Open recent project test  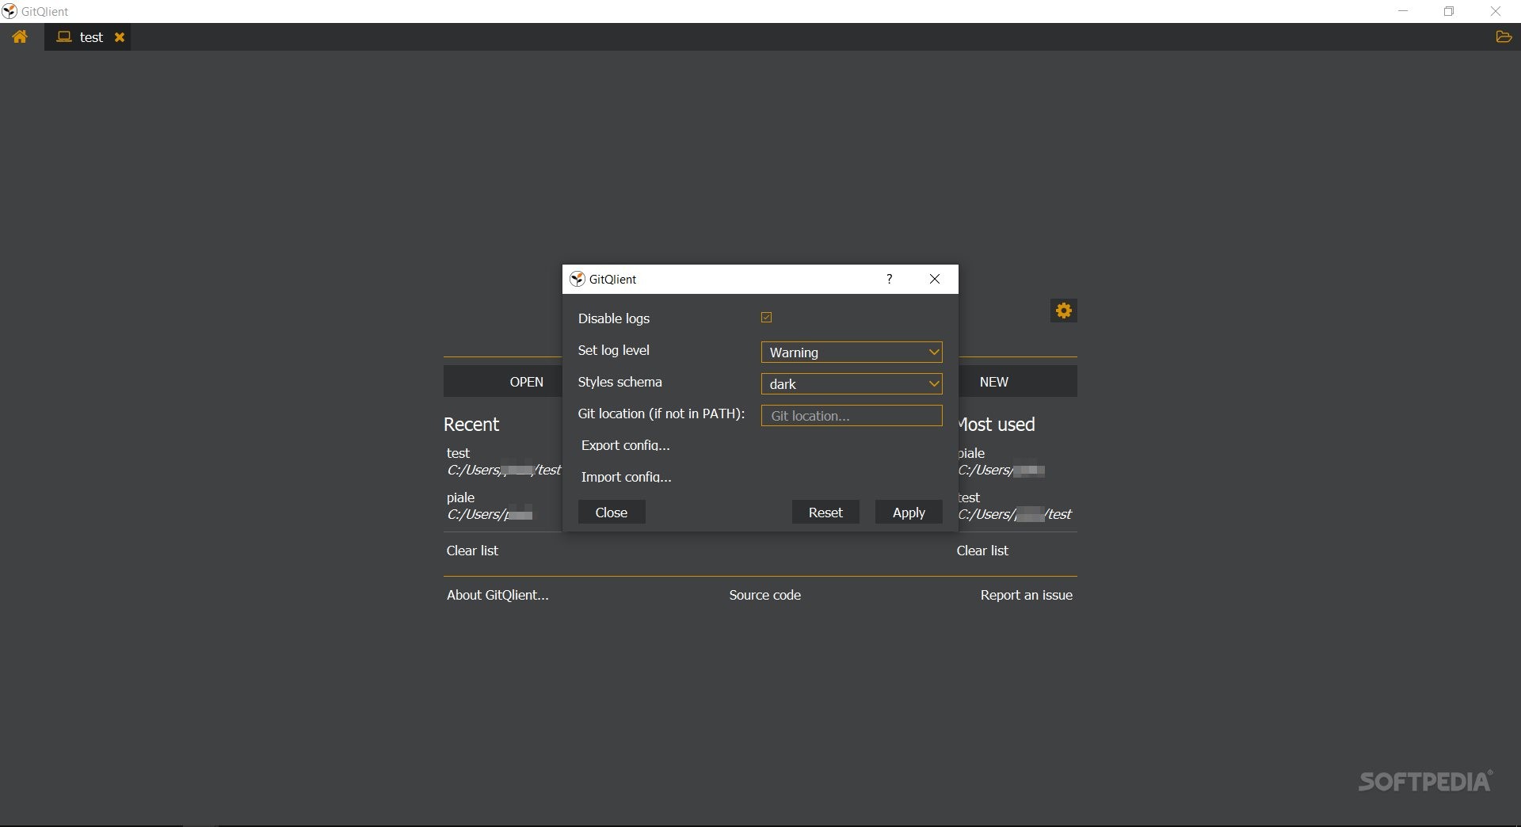tap(504, 462)
